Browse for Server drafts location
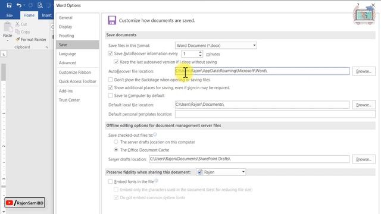This screenshot has width=381, height=214. point(364,159)
